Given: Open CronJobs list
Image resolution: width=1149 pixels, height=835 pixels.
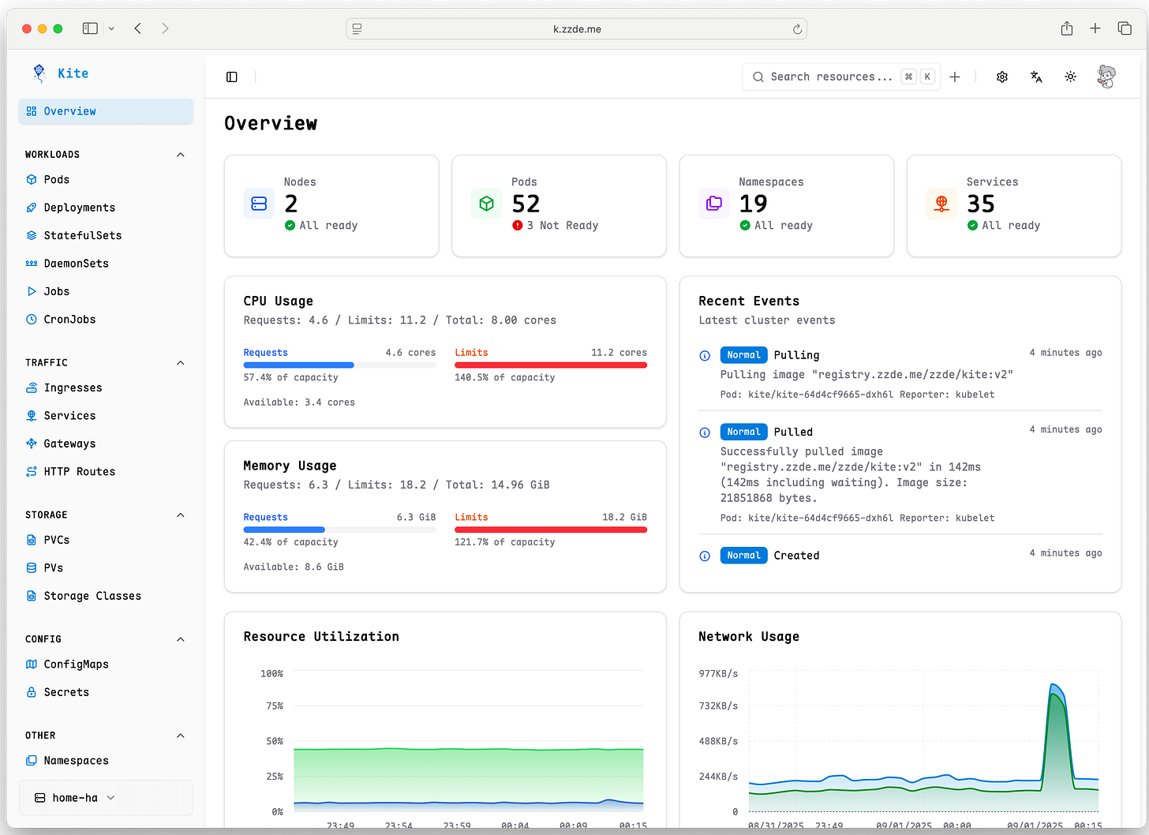Looking at the screenshot, I should [x=106, y=320].
